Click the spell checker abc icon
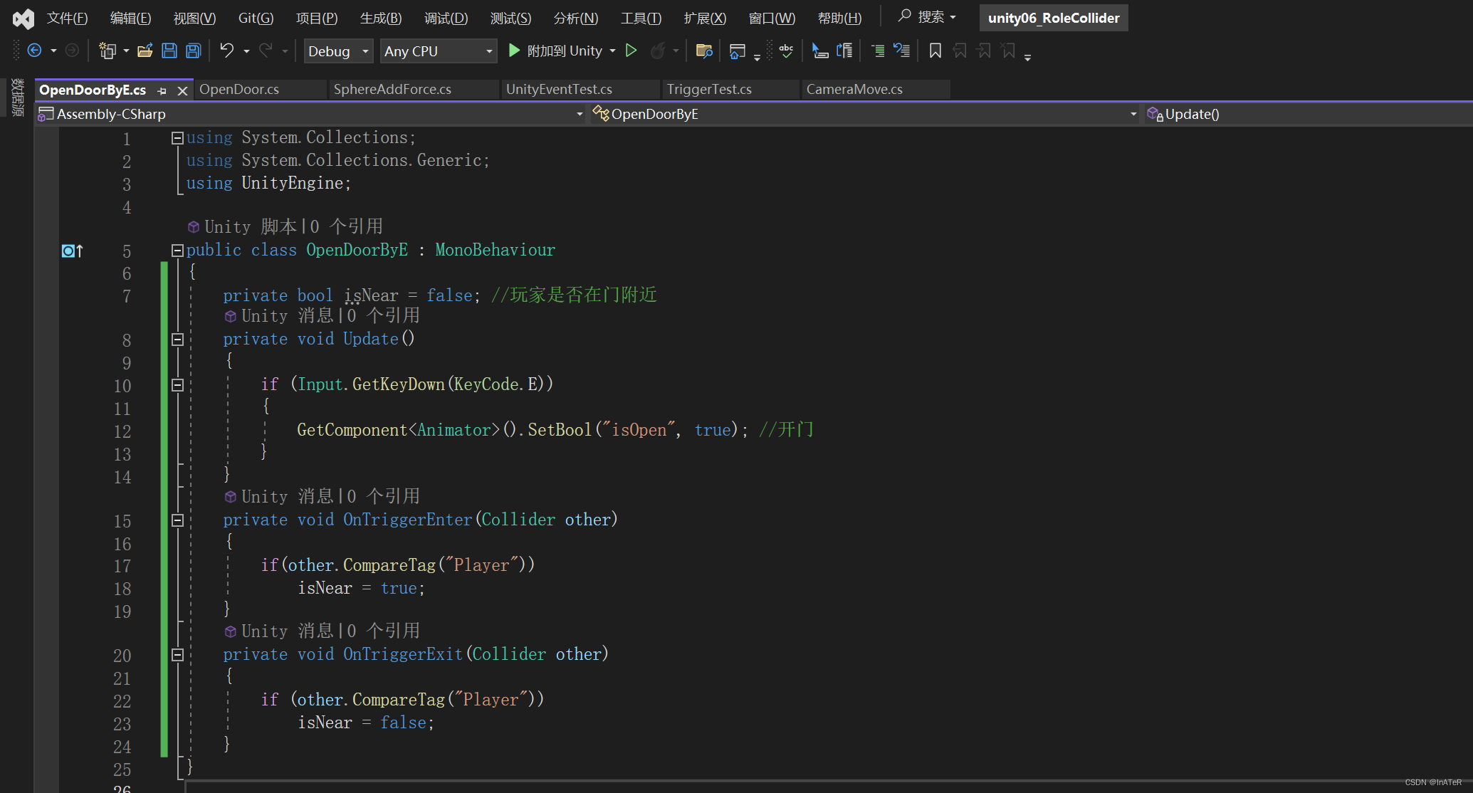 pos(786,51)
